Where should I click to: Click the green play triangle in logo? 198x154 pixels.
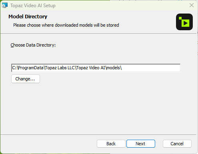tap(186, 23)
